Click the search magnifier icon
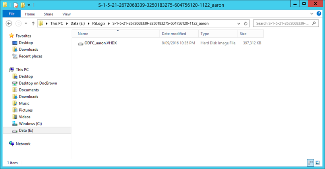The image size is (325, 169). [x=314, y=23]
